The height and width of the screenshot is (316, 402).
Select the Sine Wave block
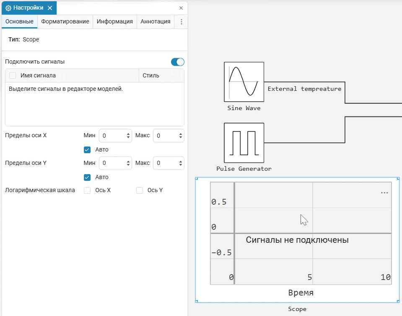244,82
